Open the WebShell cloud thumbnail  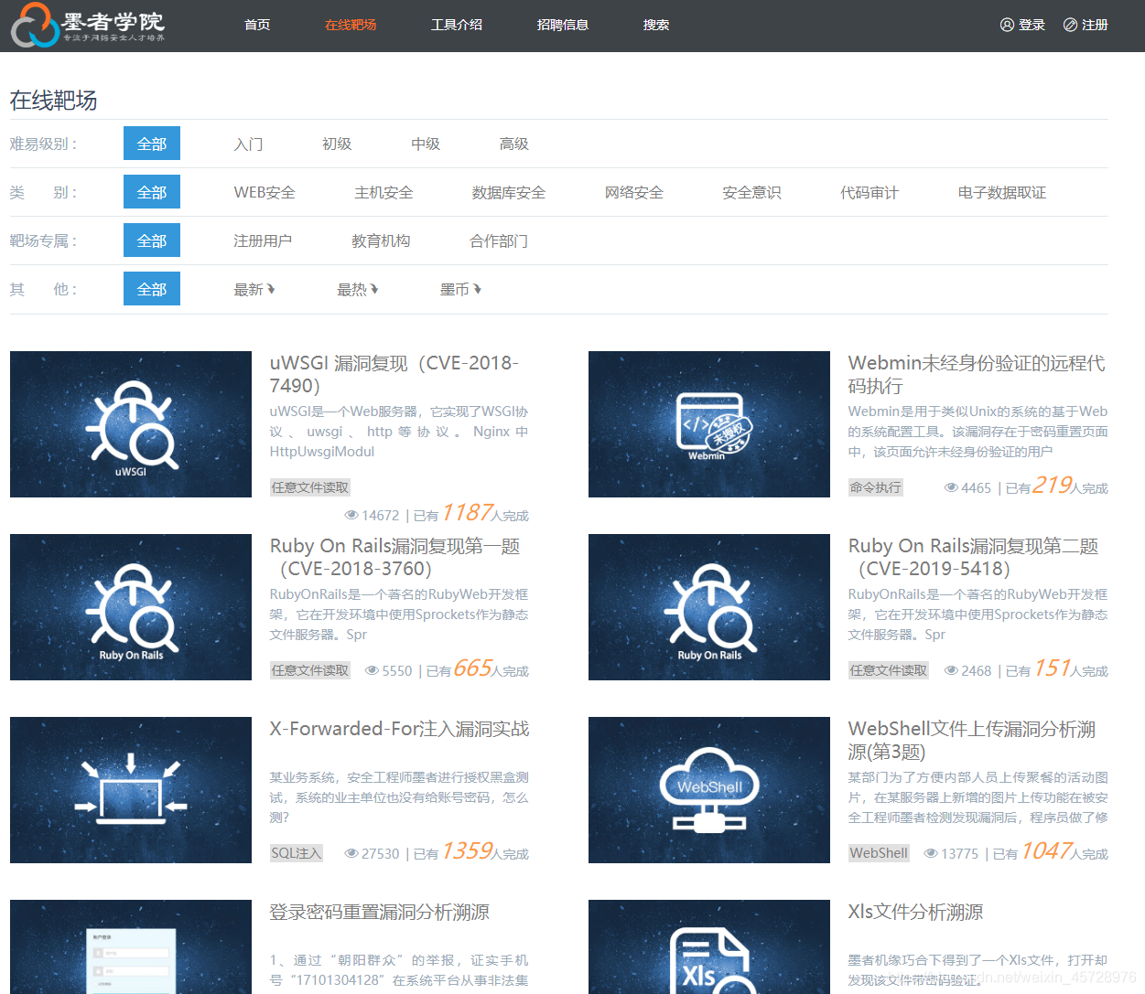point(709,790)
